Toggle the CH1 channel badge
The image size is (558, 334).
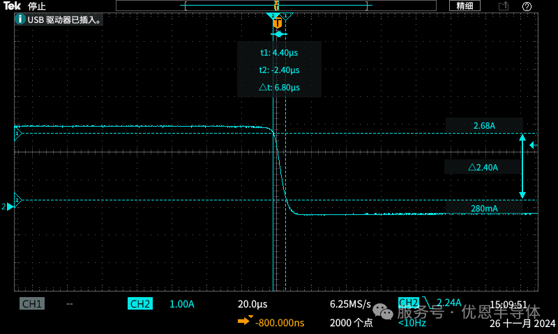point(32,304)
